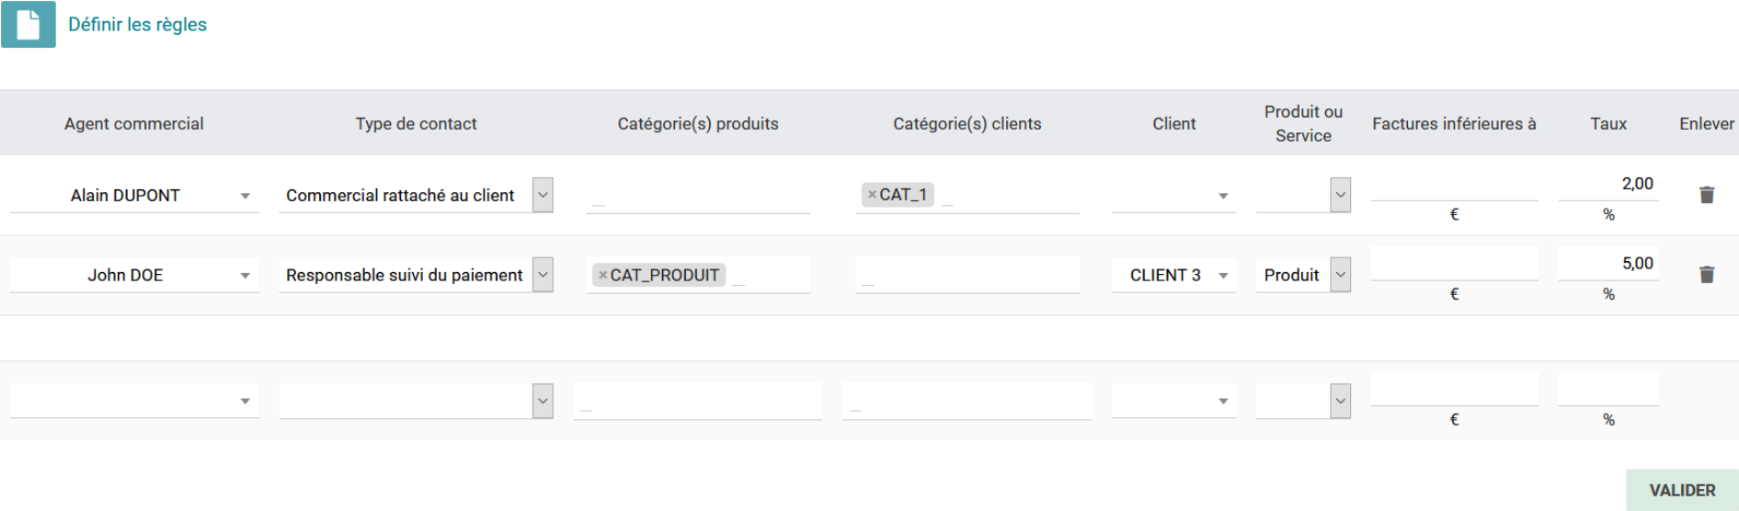Click the Définir les règles heading link

click(x=137, y=25)
